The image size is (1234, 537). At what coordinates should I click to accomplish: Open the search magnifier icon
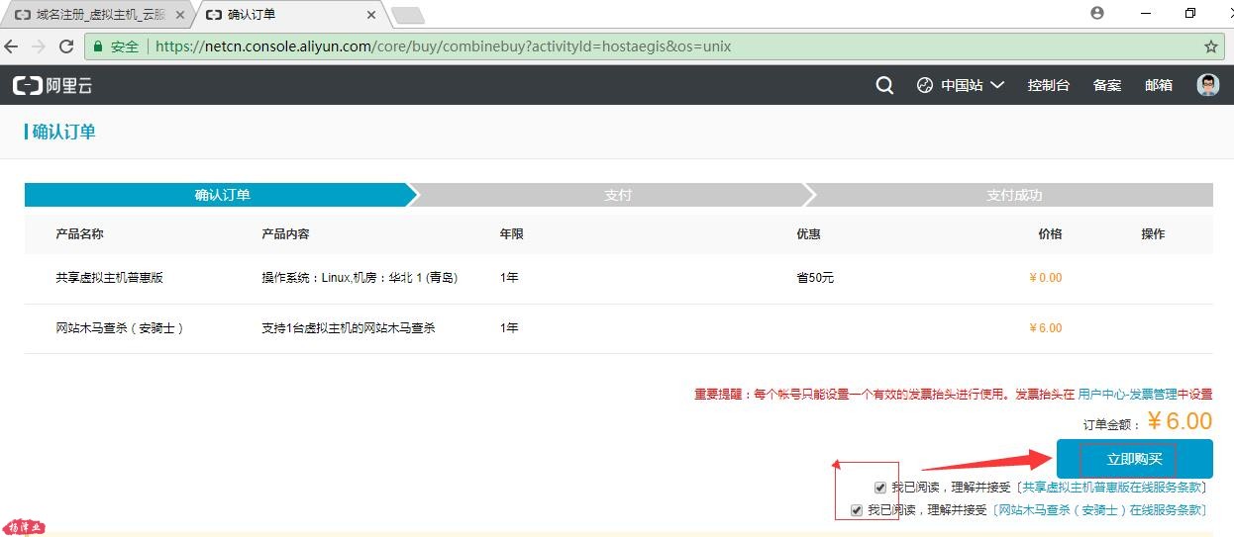click(884, 85)
